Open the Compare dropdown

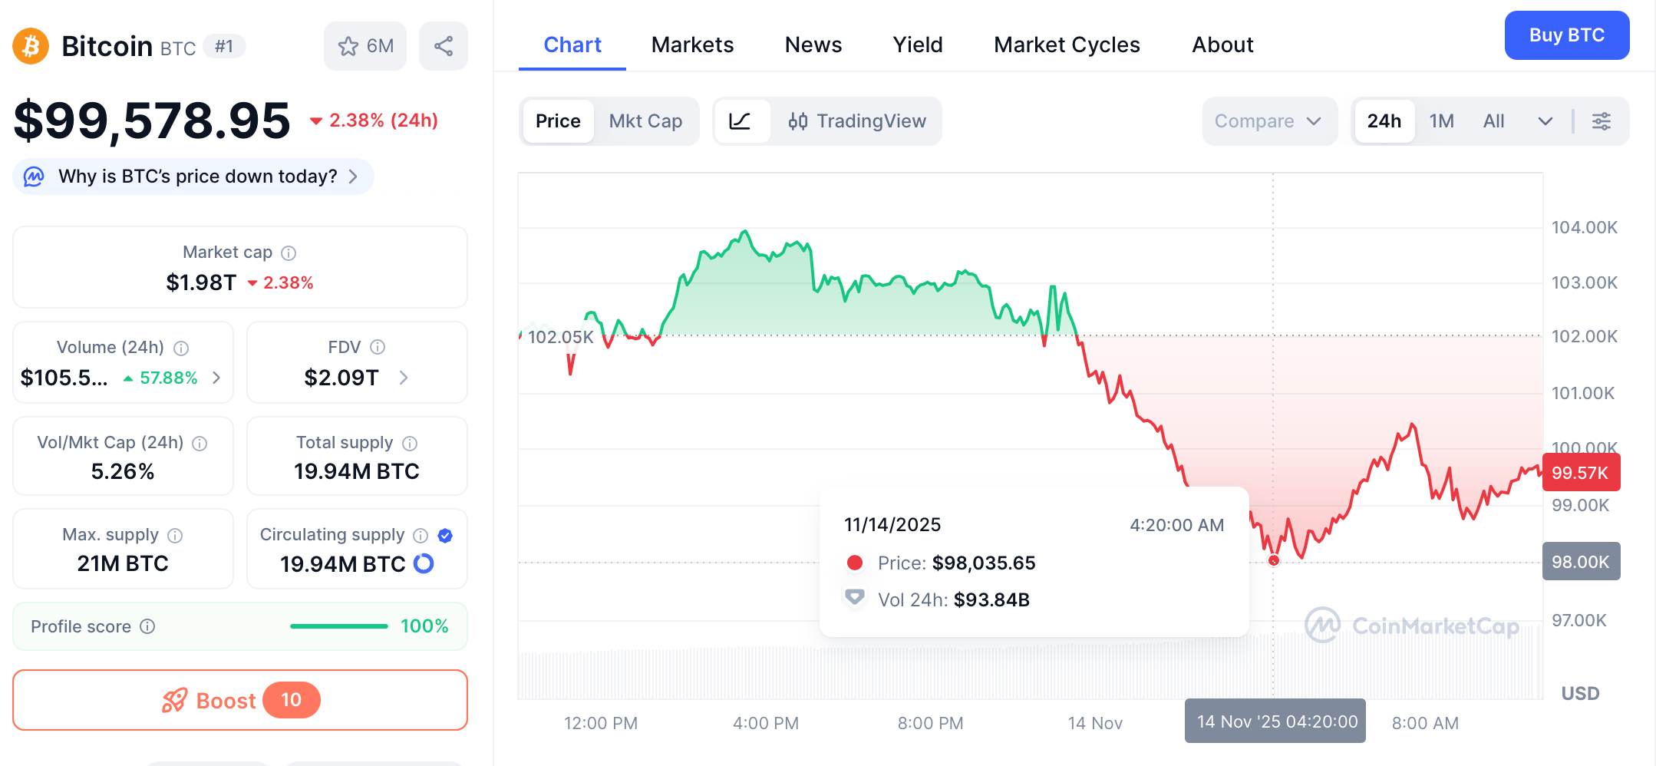click(x=1268, y=121)
